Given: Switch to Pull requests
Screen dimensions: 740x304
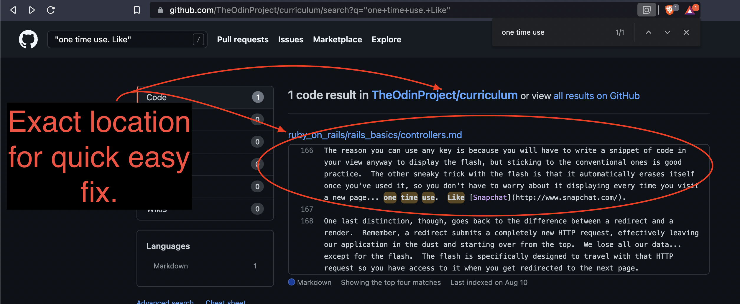Looking at the screenshot, I should (242, 39).
